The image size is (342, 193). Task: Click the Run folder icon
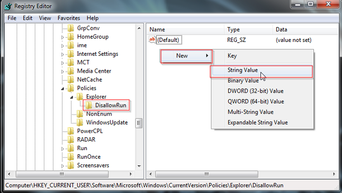tap(70, 148)
